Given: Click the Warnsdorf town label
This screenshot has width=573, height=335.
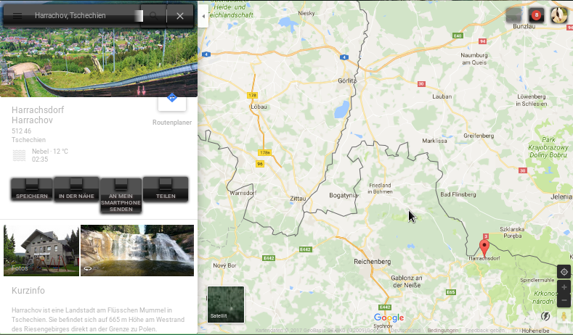Looking at the screenshot, I should coord(243,193).
